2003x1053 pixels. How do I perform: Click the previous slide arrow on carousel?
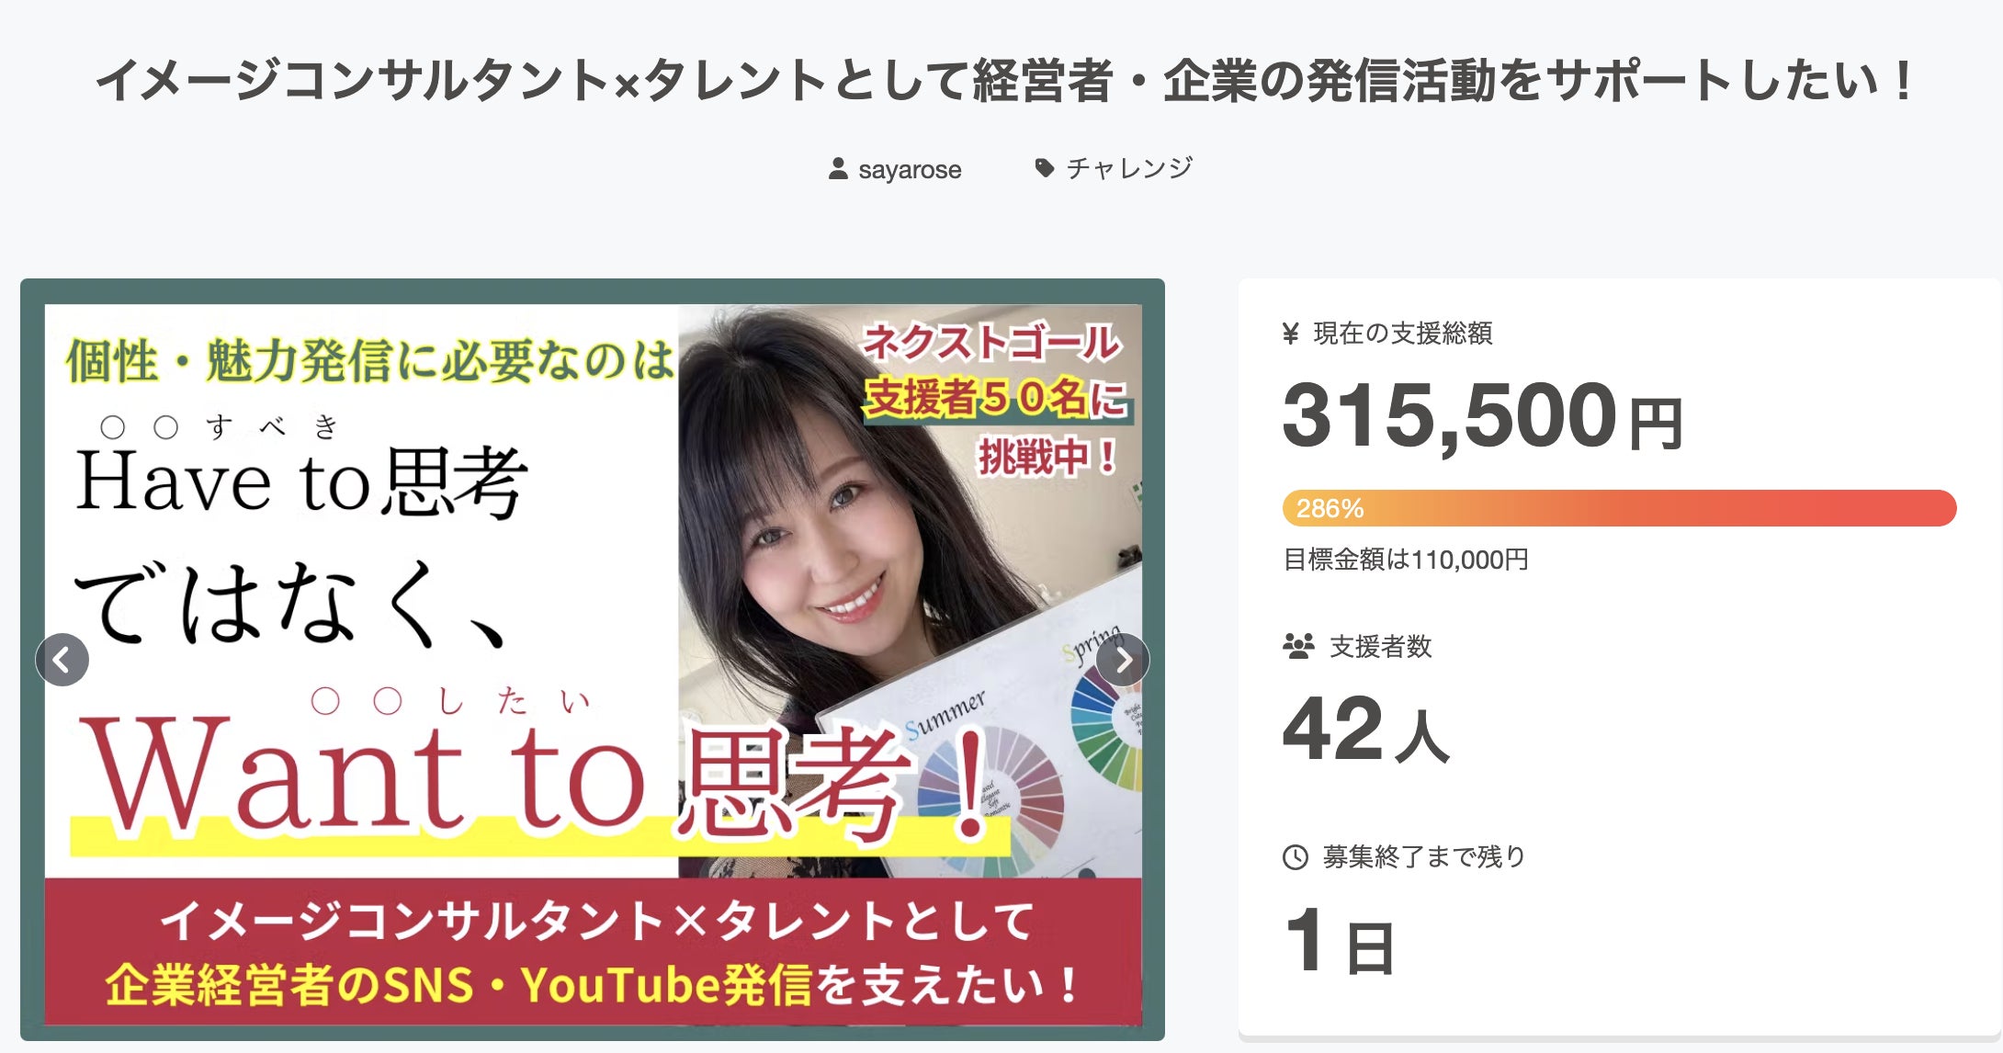click(62, 660)
